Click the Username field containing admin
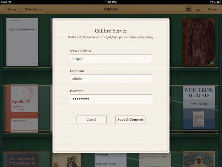 point(111,79)
